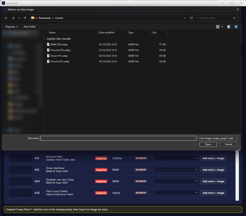Open entry dropdown for Dries Vanthoor #15
The height and width of the screenshot is (216, 246).
(x=176, y=170)
